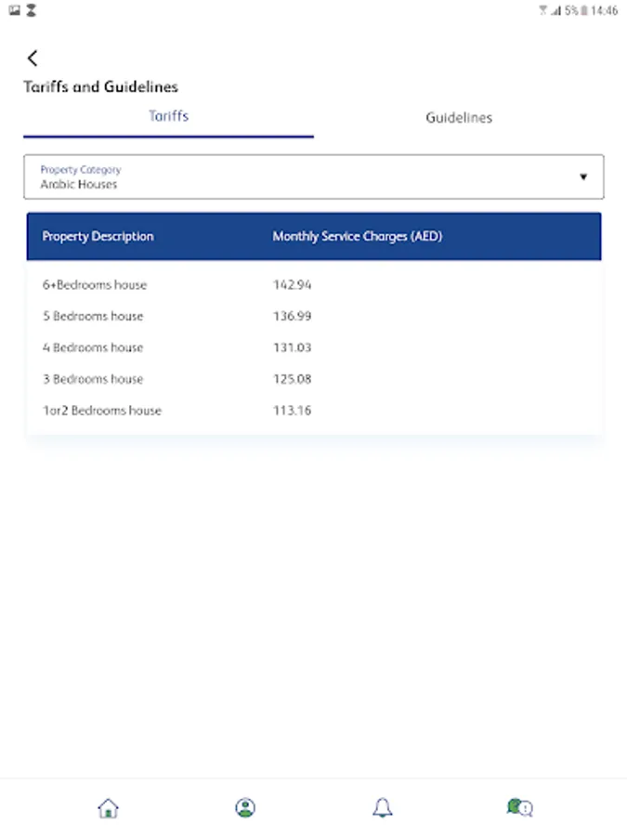Tap the hourglass icon in status bar

(x=32, y=10)
